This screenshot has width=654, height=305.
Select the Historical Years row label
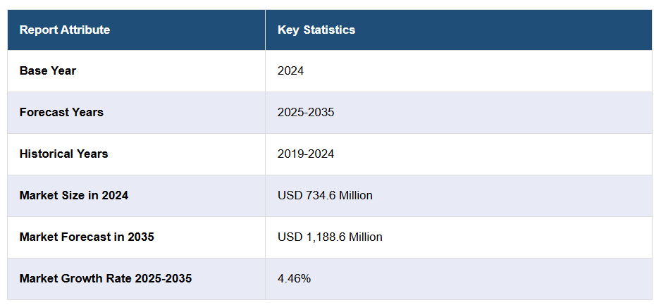tap(63, 154)
